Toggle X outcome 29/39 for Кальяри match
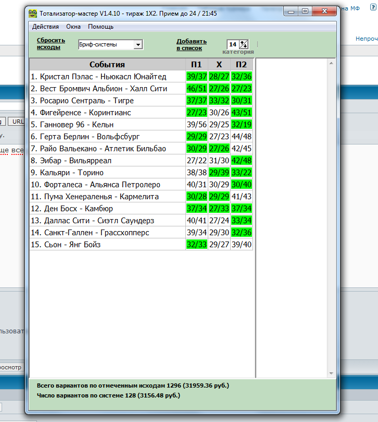 tap(219, 173)
